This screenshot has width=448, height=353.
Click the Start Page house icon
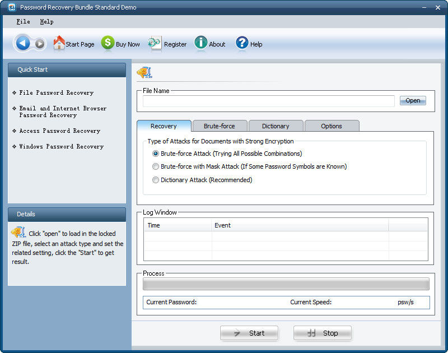[x=59, y=43]
